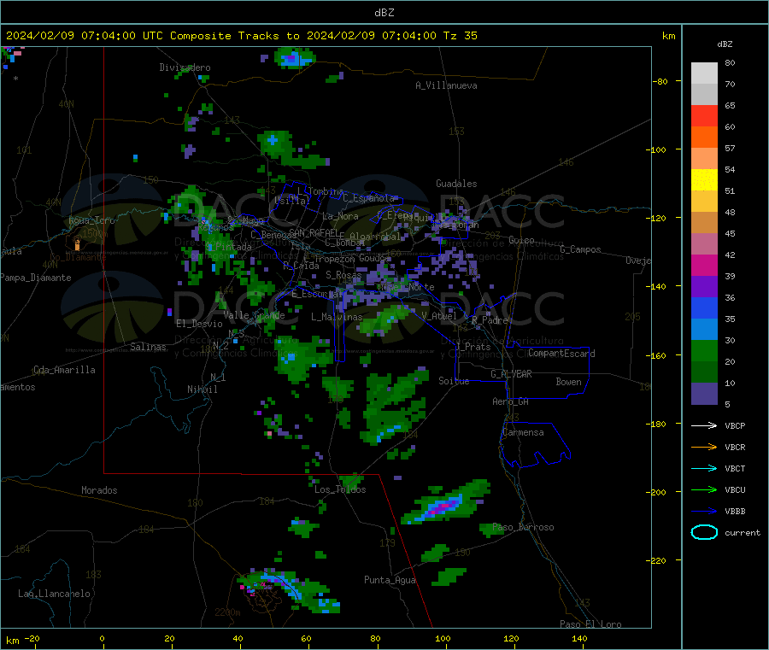Screen dimensions: 769x650
Task: Click the white VBCP arrow legend icon
Action: [704, 425]
